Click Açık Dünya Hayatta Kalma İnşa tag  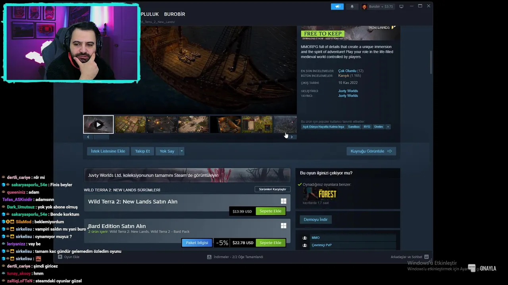click(x=323, y=127)
